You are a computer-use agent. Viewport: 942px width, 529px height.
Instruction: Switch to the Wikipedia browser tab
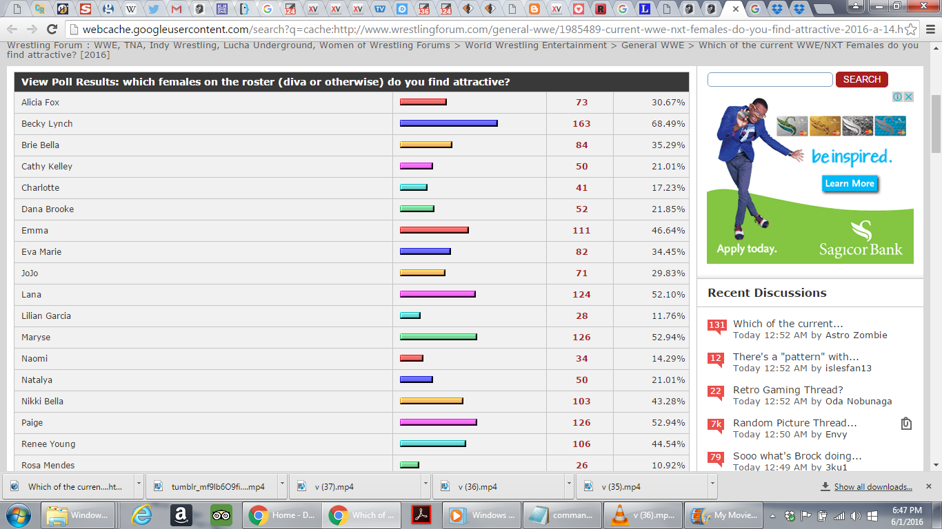[x=130, y=9]
